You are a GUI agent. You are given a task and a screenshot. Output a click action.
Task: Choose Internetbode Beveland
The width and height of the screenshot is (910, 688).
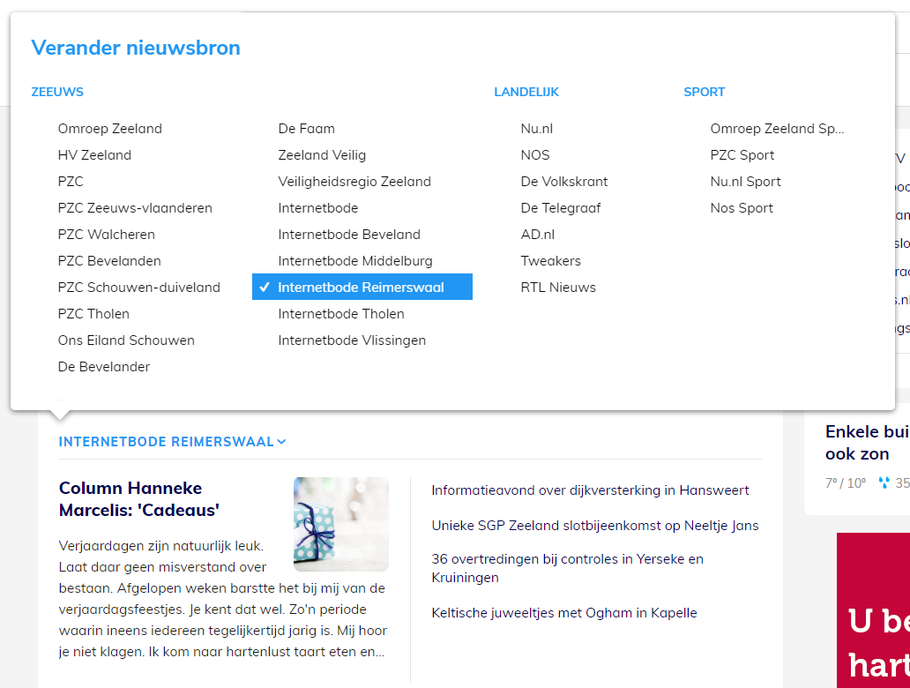[349, 234]
